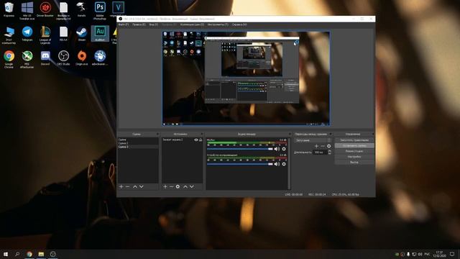Screen dimensions: 460x259
Task: Add a new scene with the plus icon
Action: [x=121, y=187]
